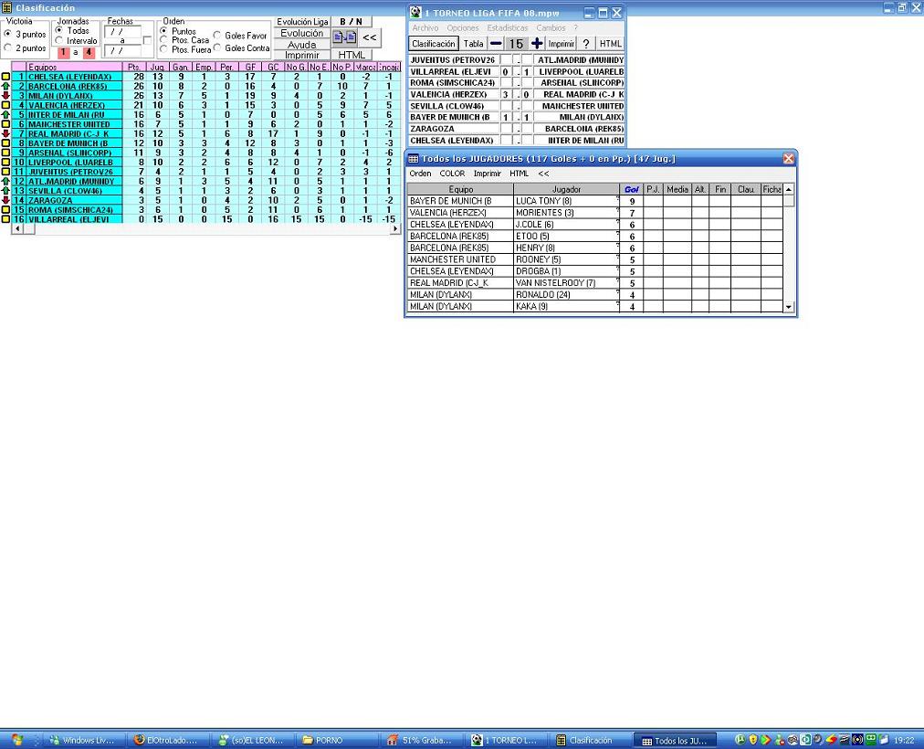Click the green arrow beside INTER DE MILAN
The width and height of the screenshot is (924, 749).
pyautogui.click(x=5, y=114)
